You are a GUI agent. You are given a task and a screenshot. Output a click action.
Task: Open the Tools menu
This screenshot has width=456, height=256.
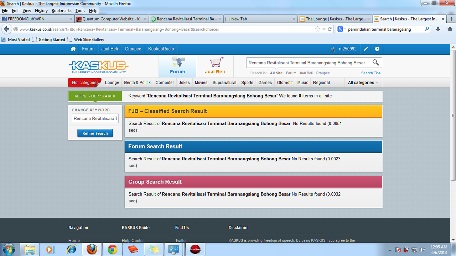80,11
